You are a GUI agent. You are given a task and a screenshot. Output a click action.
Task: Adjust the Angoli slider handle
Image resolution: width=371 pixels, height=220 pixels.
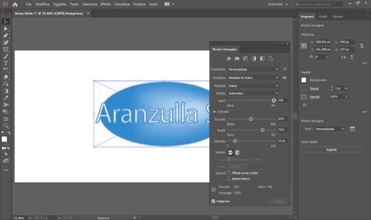tap(263, 130)
